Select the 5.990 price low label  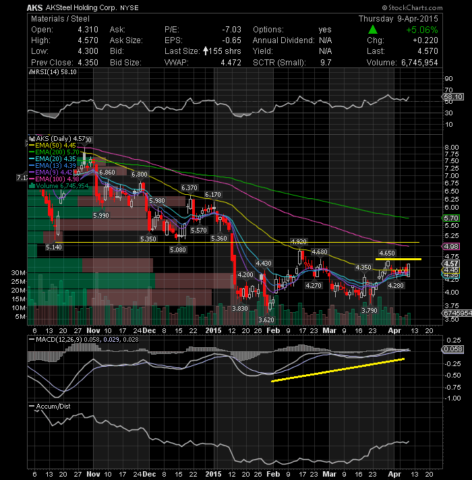point(101,216)
